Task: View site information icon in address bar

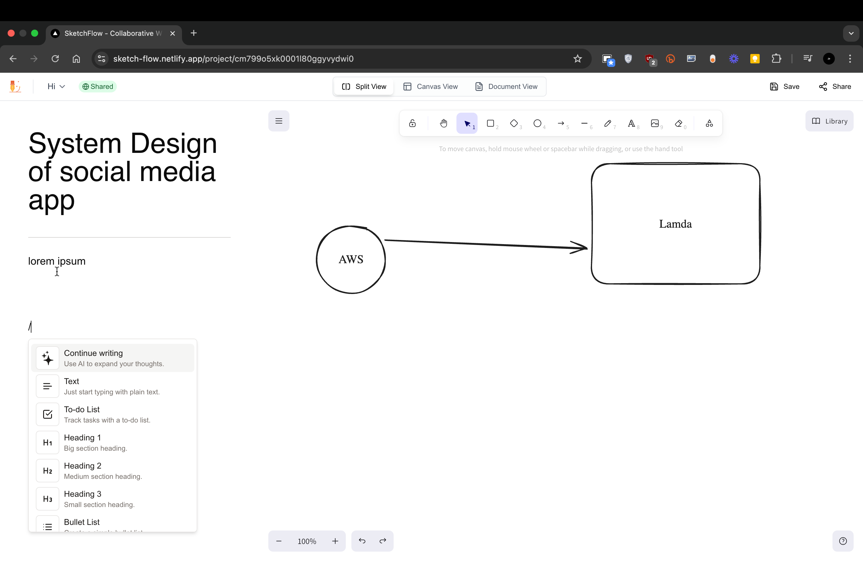Action: [102, 59]
